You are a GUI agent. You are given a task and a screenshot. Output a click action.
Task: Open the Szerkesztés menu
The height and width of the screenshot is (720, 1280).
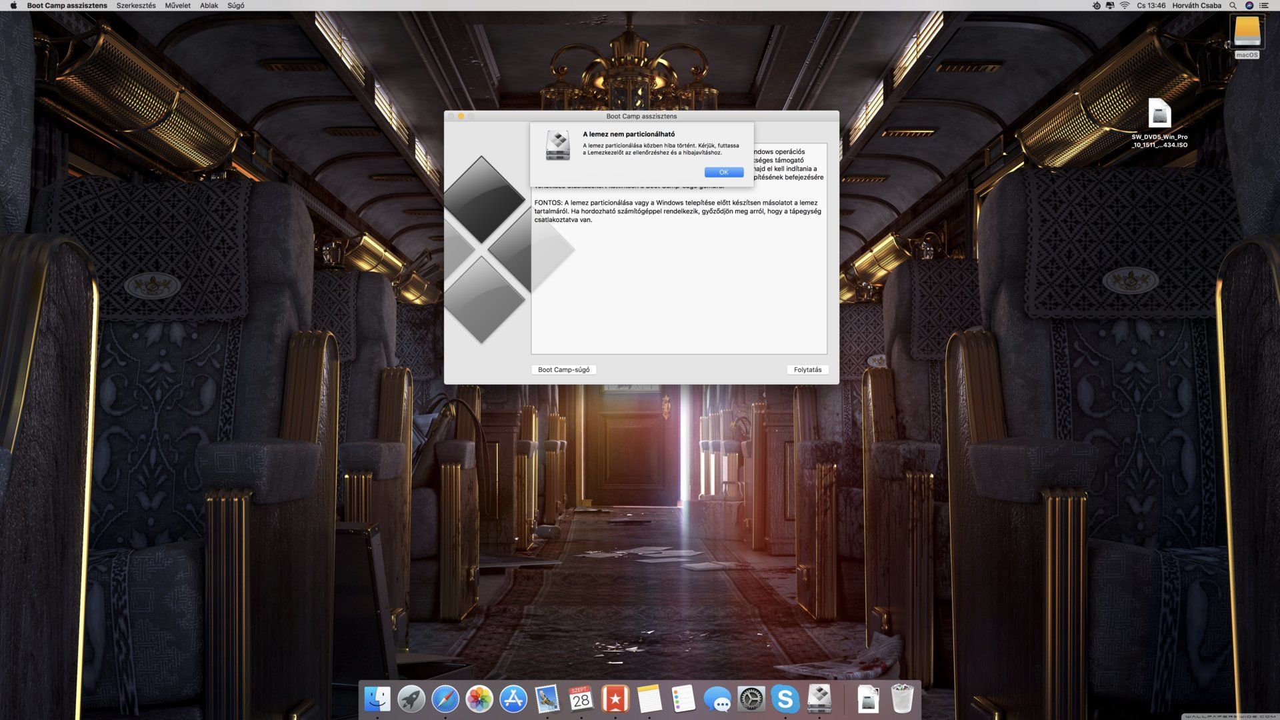pos(136,5)
